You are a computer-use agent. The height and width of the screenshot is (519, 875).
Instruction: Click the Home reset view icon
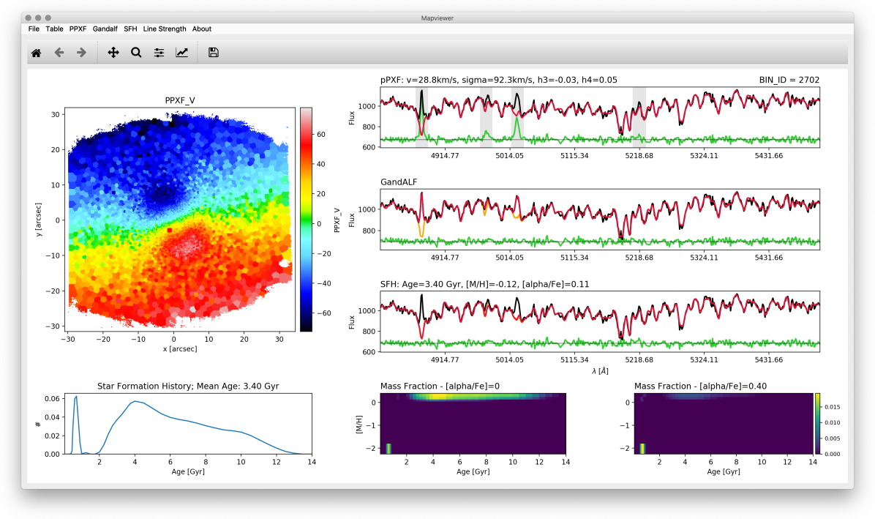click(x=36, y=53)
